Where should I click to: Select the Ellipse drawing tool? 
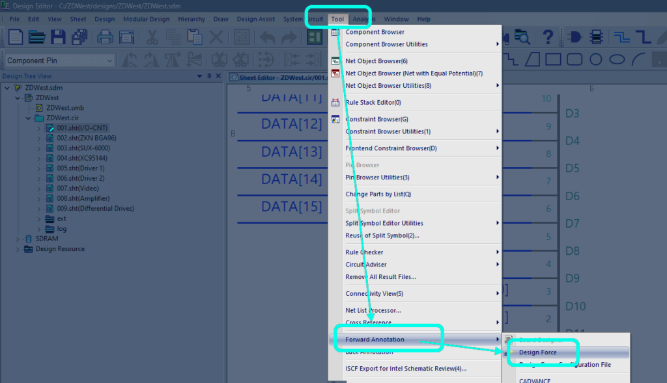[x=617, y=59]
